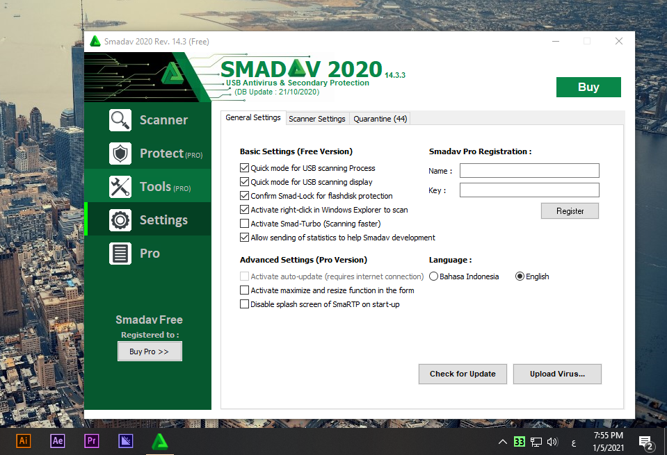The height and width of the screenshot is (455, 667).
Task: Click Check for Update button
Action: pos(463,374)
